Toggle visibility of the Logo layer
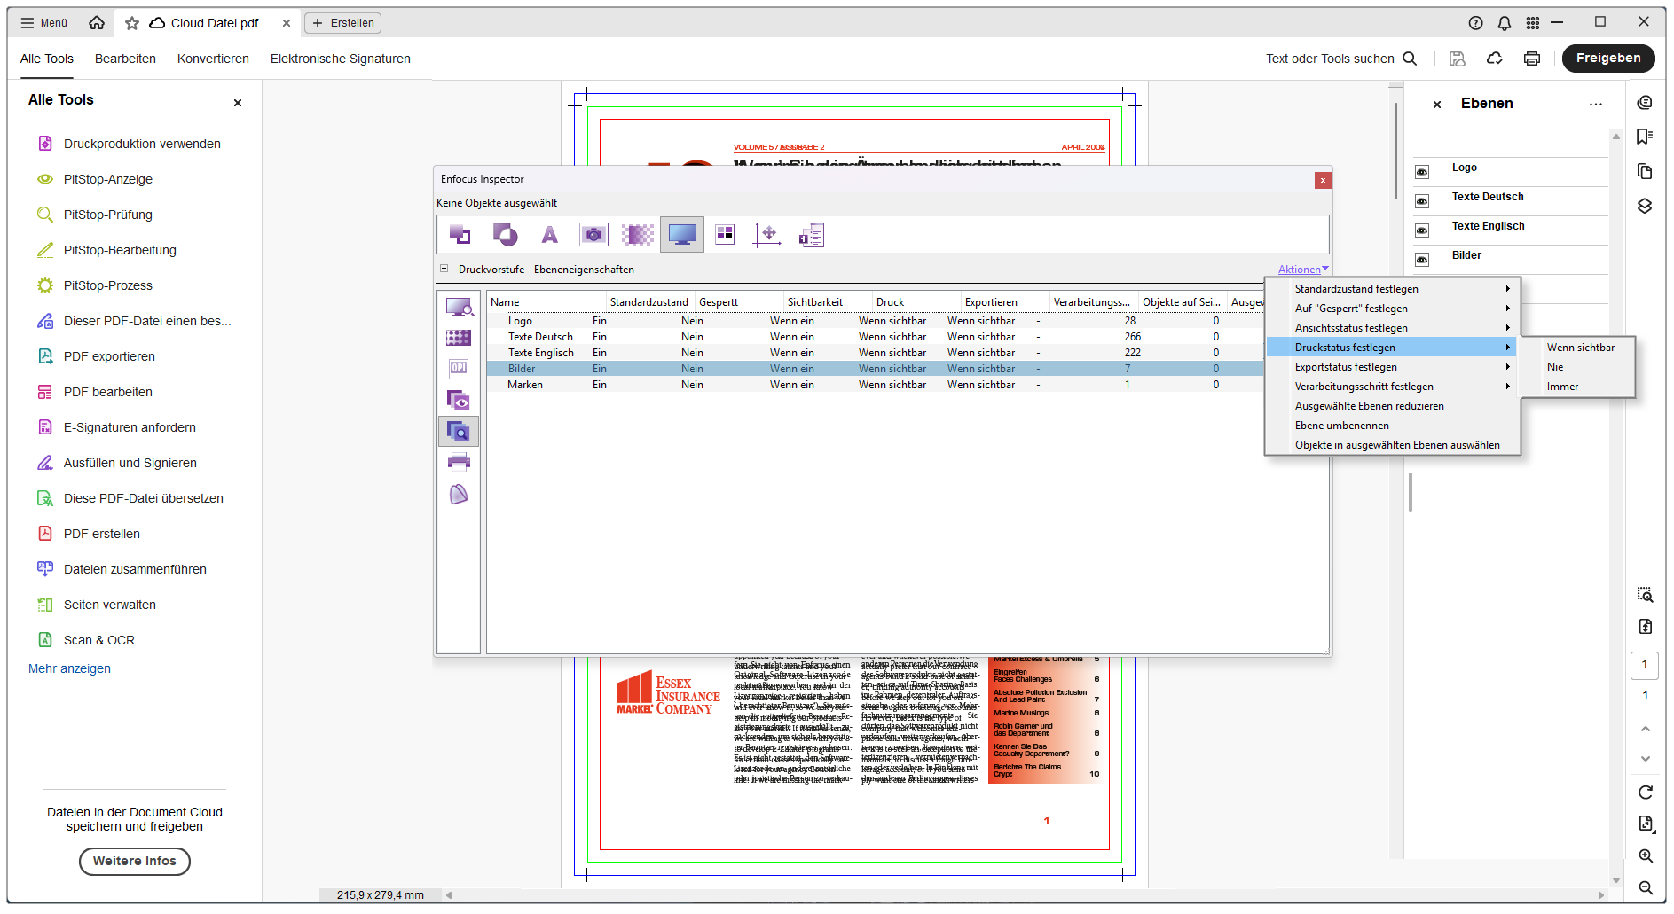 pyautogui.click(x=1424, y=171)
